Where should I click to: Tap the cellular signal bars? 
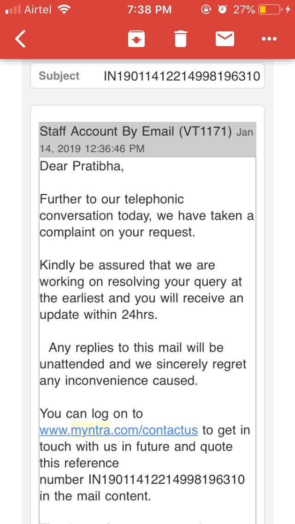pos(13,10)
